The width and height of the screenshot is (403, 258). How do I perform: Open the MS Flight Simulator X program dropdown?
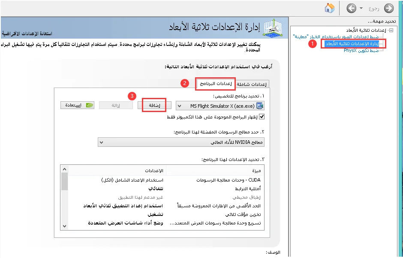(x=220, y=106)
